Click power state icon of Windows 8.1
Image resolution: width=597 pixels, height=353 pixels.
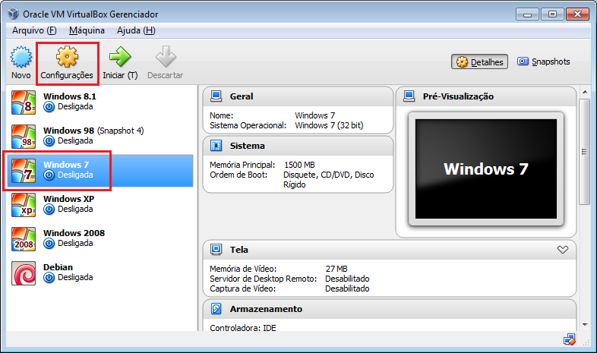pos(49,107)
